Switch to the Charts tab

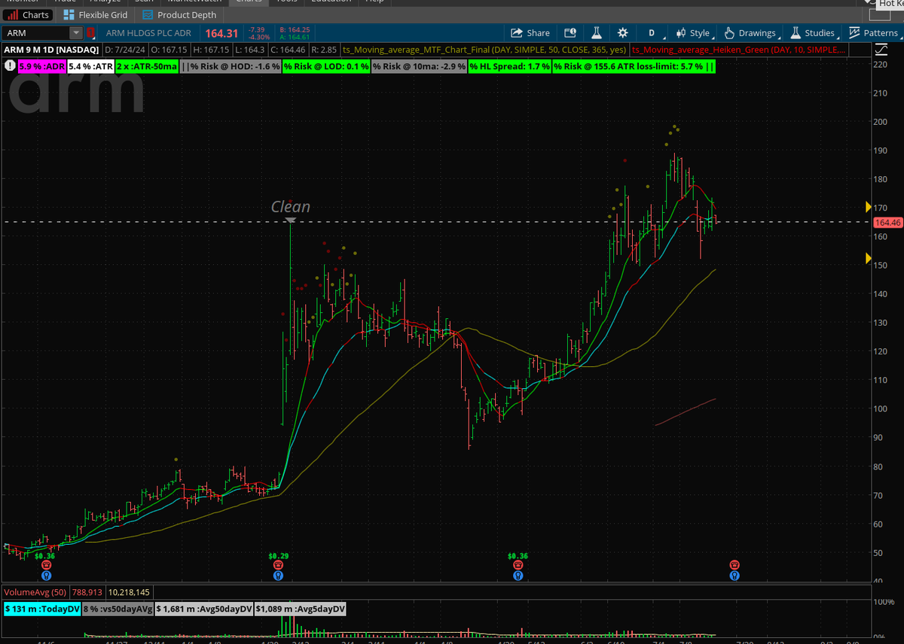[x=28, y=14]
